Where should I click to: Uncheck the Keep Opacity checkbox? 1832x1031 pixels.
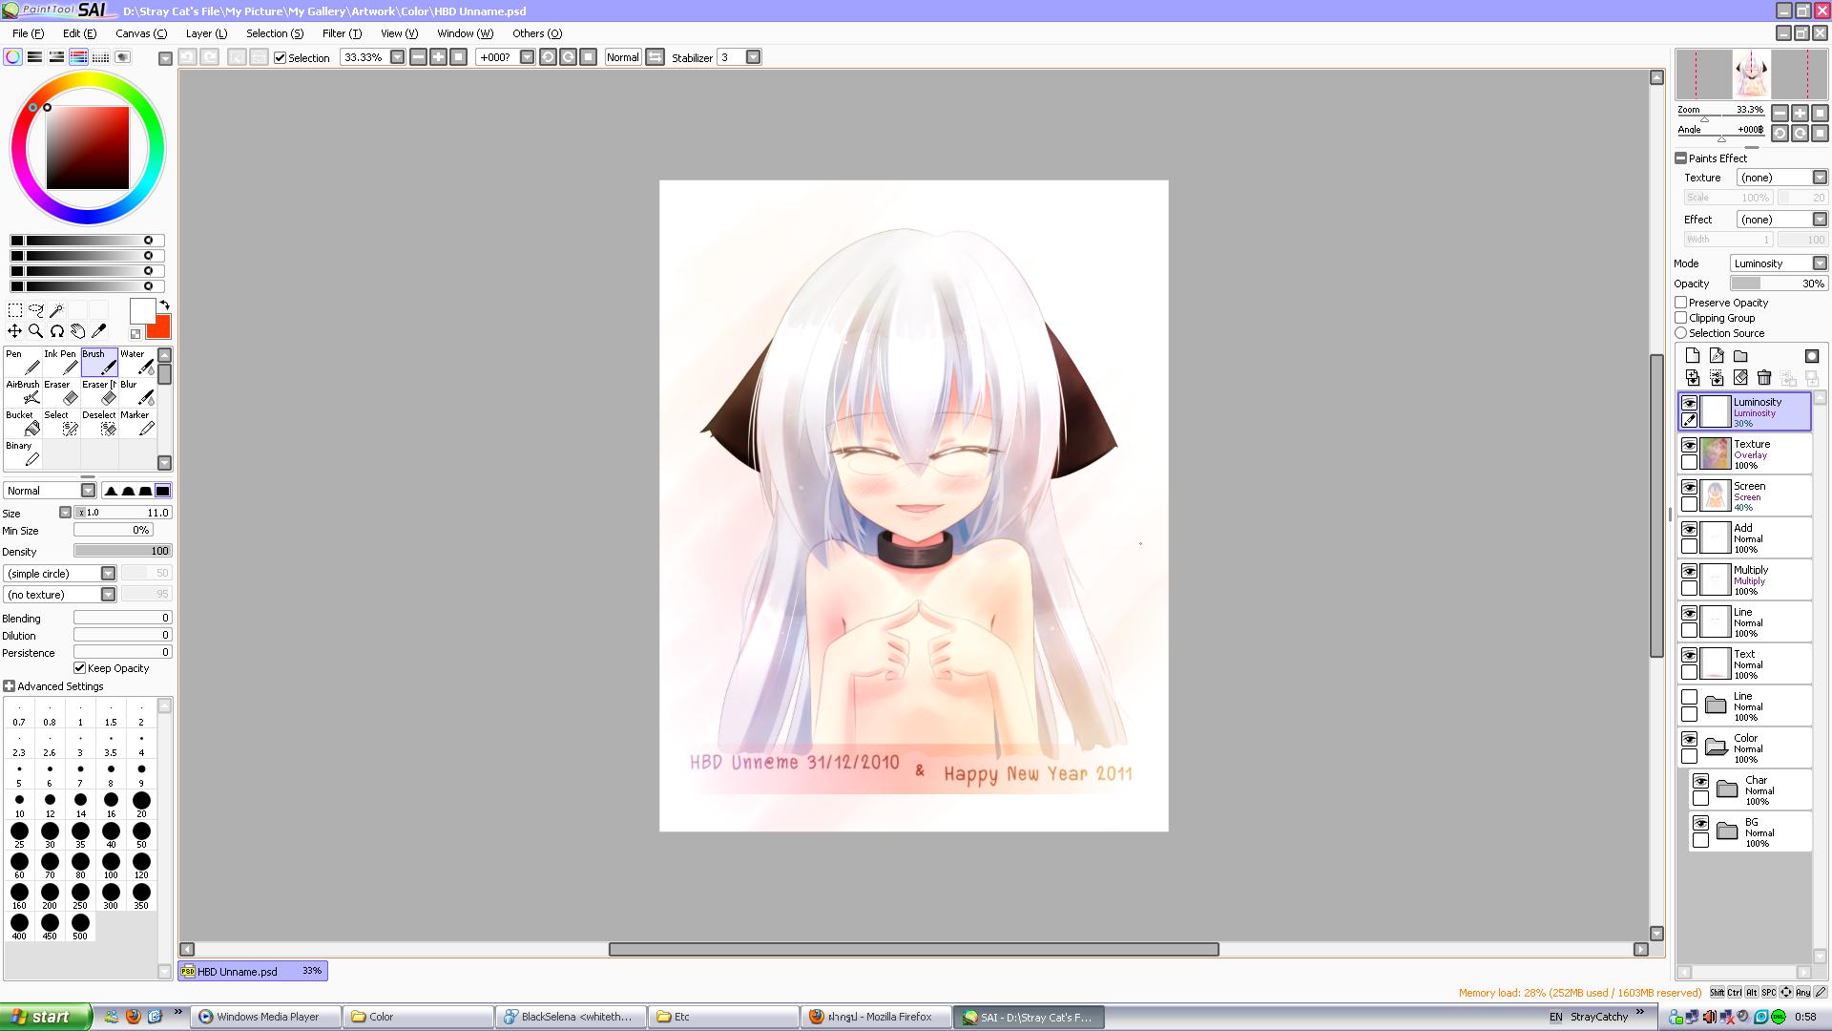[x=80, y=668]
